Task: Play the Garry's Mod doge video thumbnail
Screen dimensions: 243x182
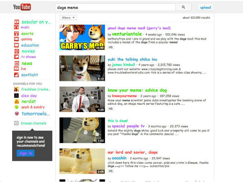Action: 82,37
